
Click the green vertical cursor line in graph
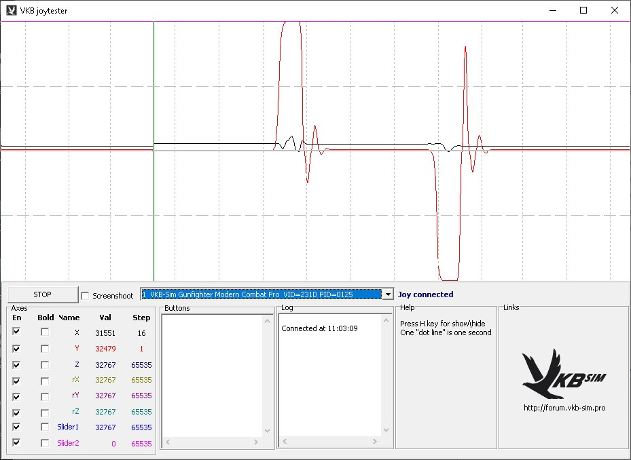[x=154, y=204]
